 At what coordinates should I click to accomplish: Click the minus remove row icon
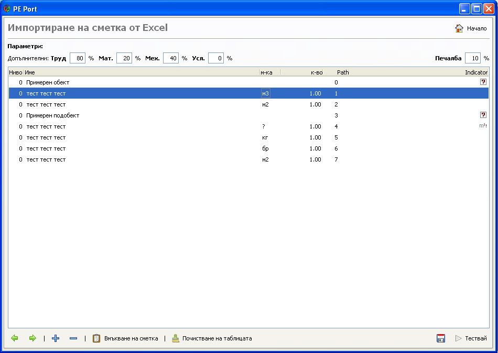coord(73,338)
